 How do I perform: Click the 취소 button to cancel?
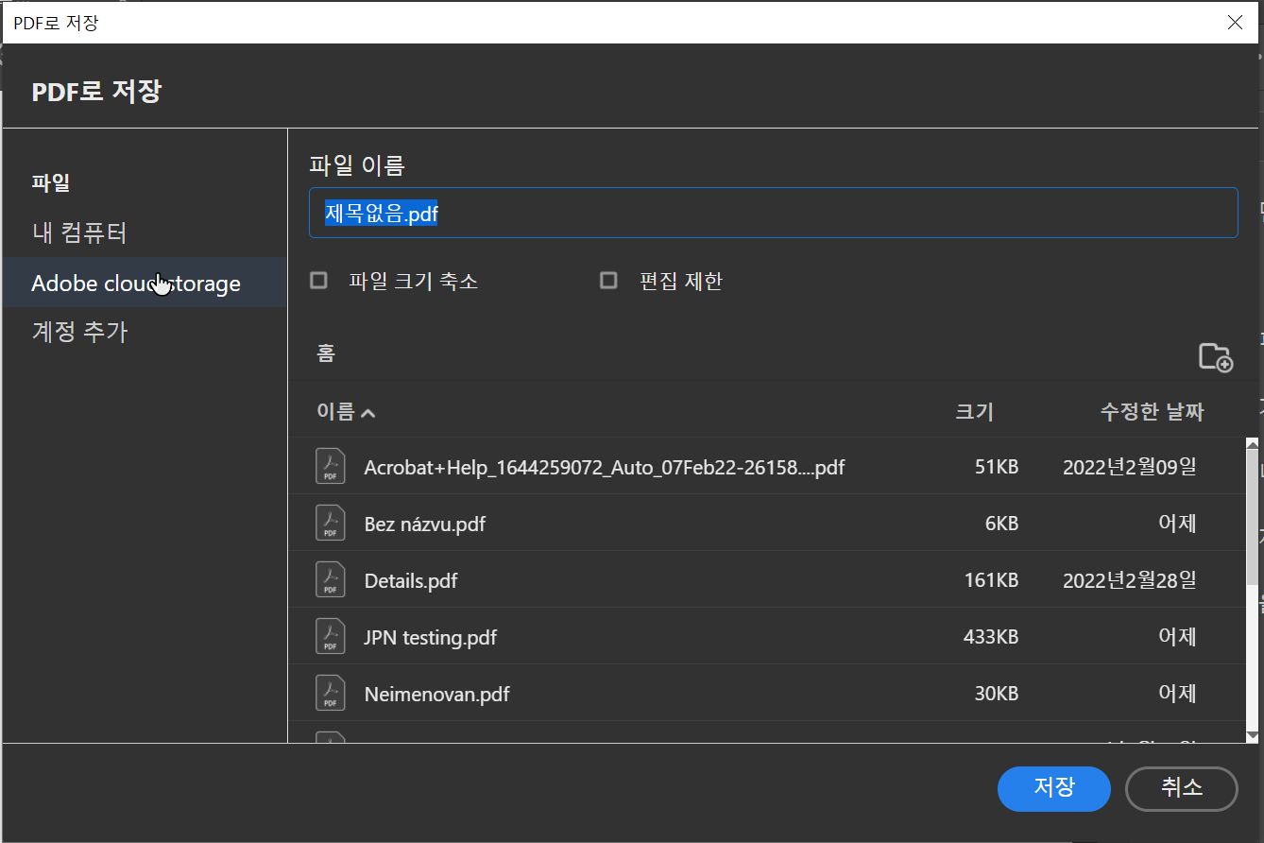click(x=1181, y=789)
